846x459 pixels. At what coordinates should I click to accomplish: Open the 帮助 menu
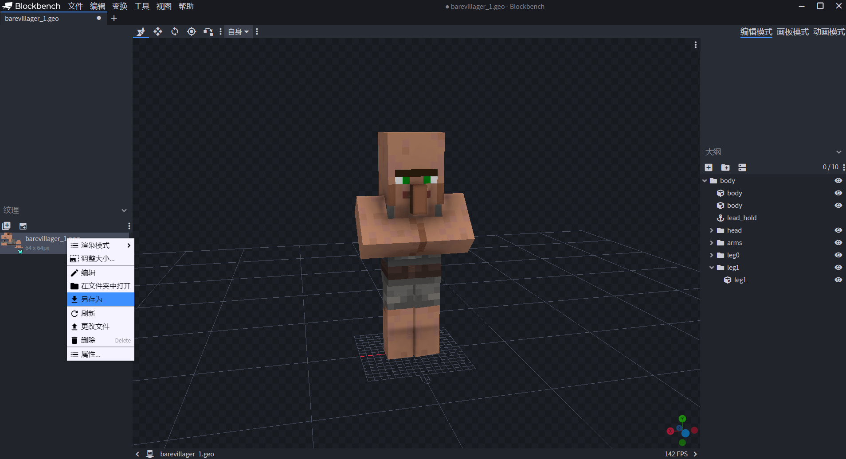[186, 6]
